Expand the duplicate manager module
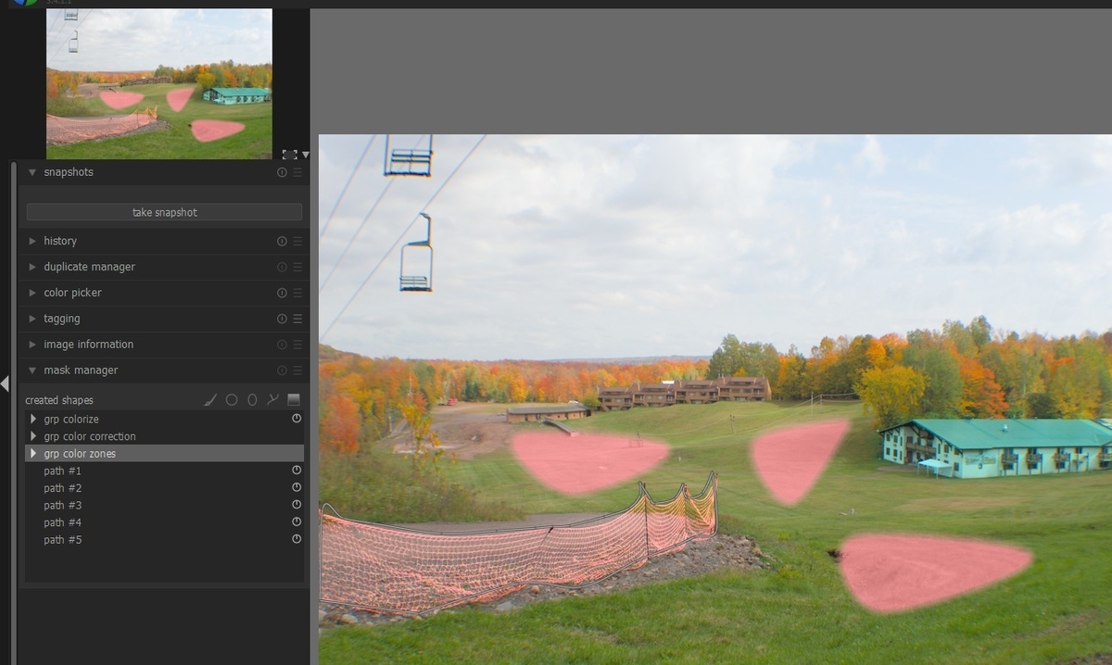Screen dimensions: 1112x665 point(32,267)
